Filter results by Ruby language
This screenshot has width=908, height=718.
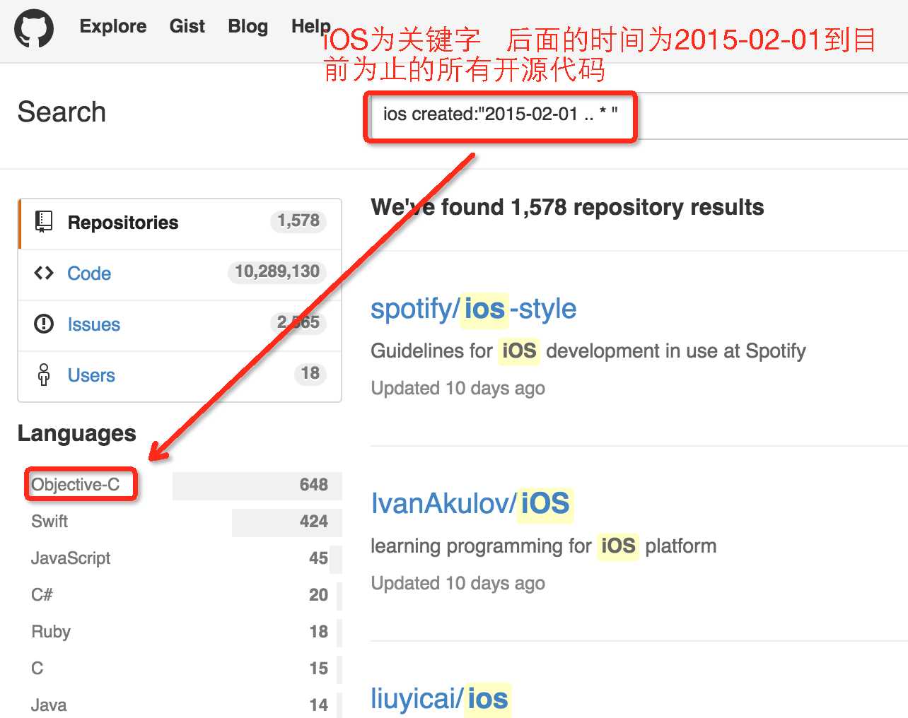point(51,632)
